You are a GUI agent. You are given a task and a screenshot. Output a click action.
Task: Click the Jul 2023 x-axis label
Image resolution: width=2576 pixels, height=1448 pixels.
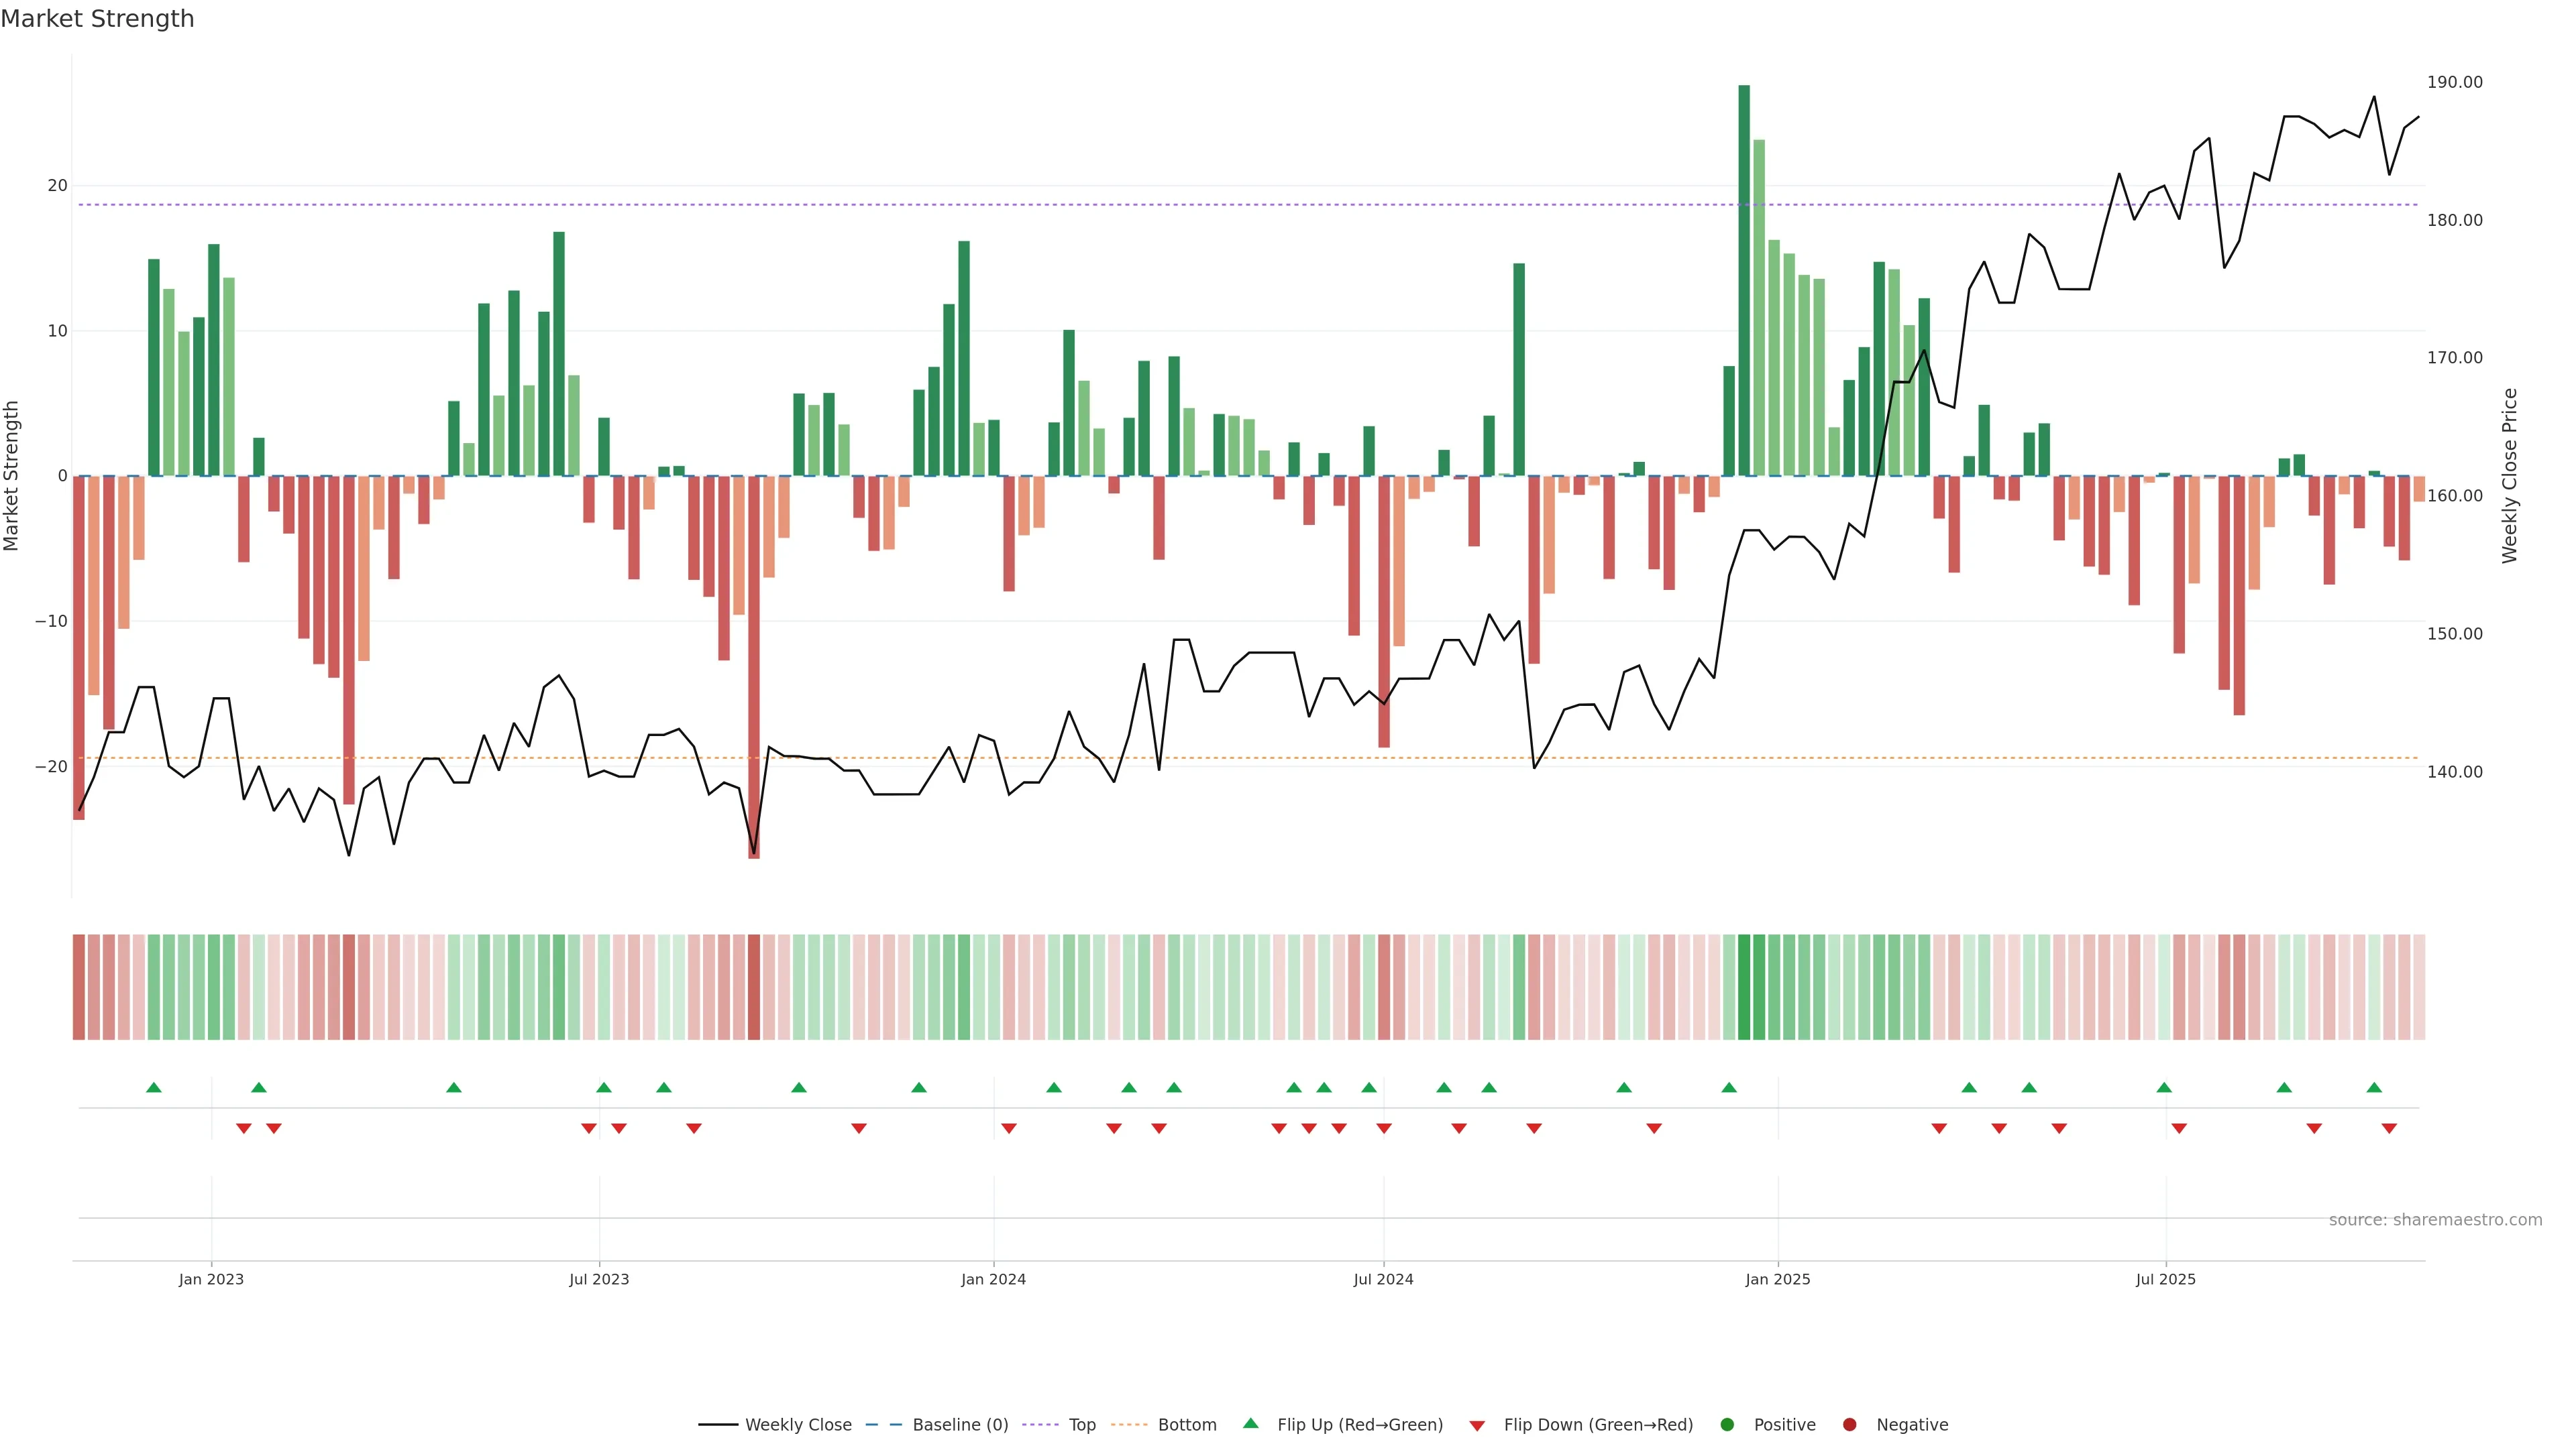[599, 1279]
